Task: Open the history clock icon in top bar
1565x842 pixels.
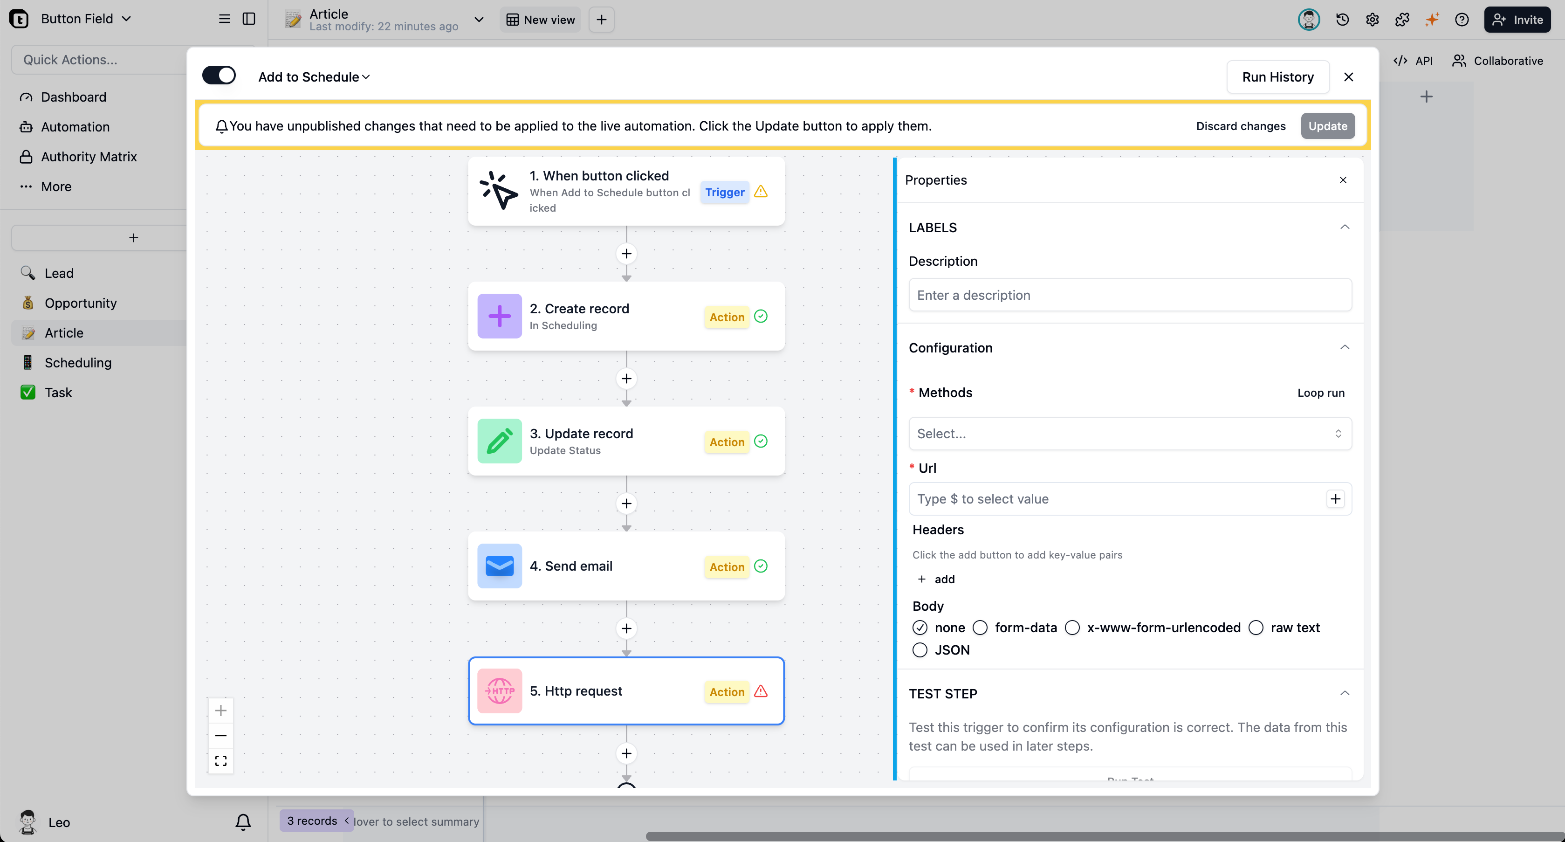Action: [x=1342, y=20]
